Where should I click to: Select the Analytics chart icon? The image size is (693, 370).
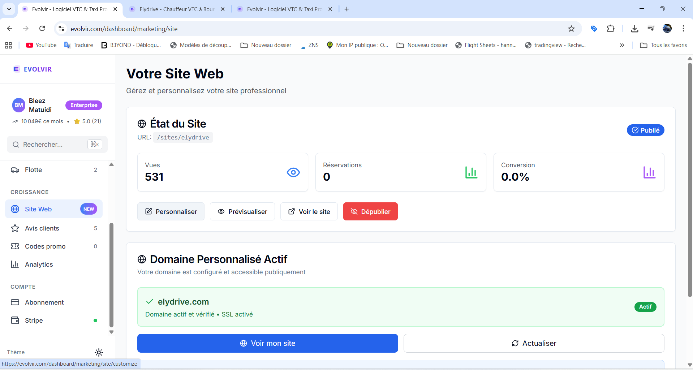tap(15, 264)
